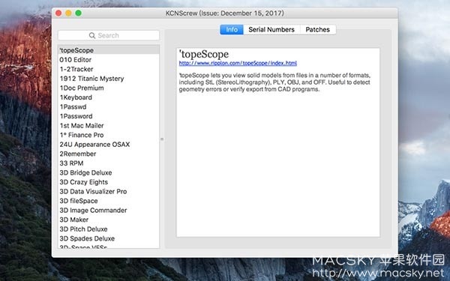Select 2Remember in the list

(109, 154)
